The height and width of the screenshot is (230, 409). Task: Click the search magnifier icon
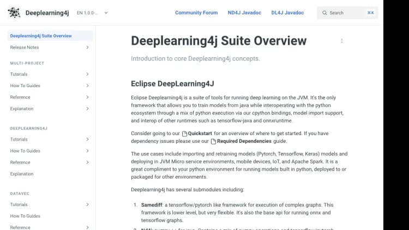click(324, 13)
